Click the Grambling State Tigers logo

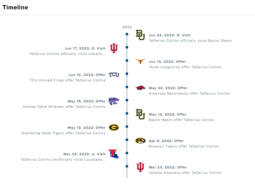[x=114, y=128]
